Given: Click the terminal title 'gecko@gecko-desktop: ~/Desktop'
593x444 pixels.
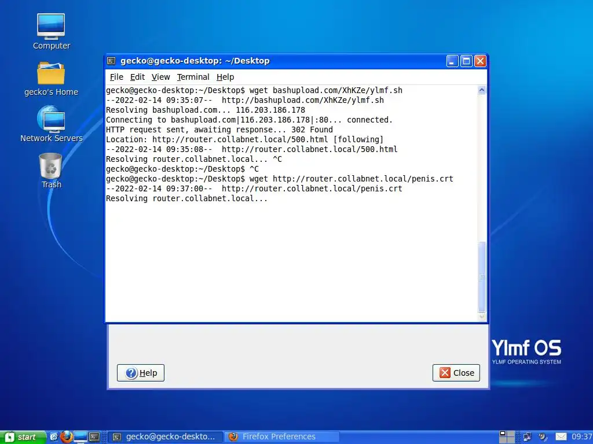Looking at the screenshot, I should coord(195,61).
